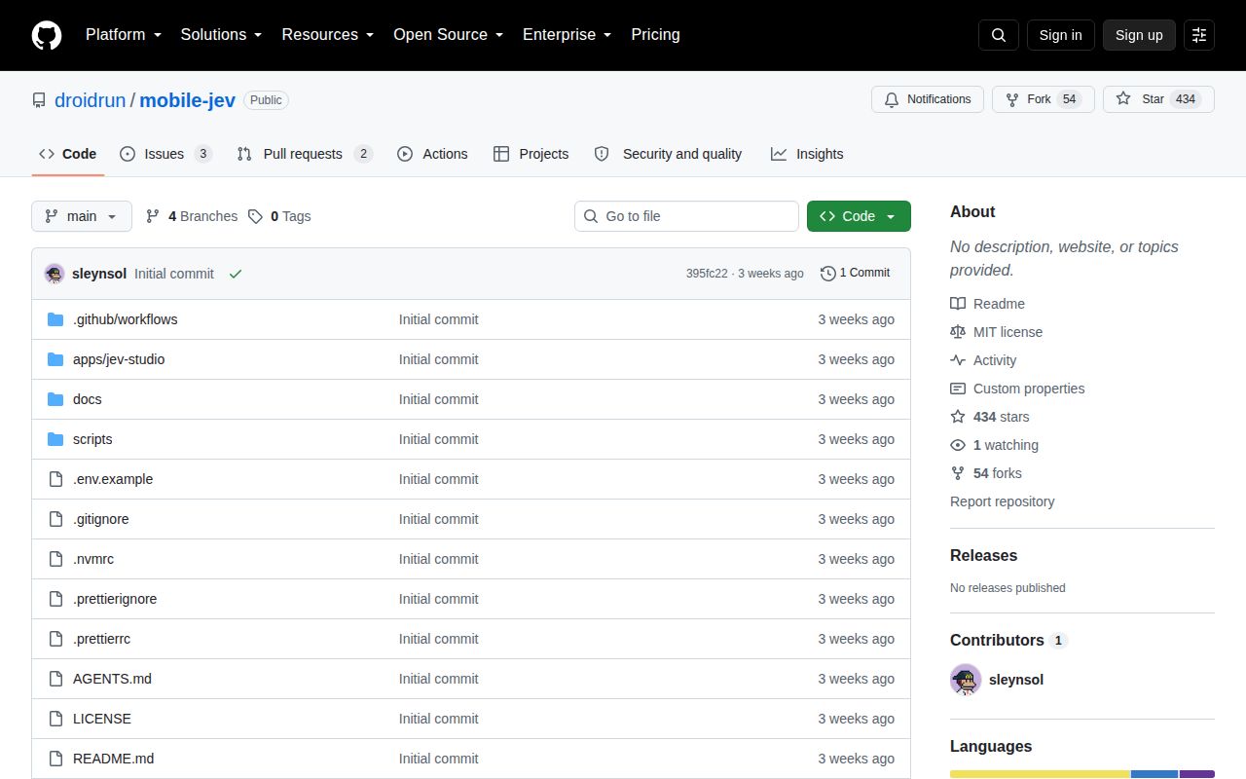Open the green Code dropdown button
Viewport: 1246px width, 779px height.
point(859,216)
